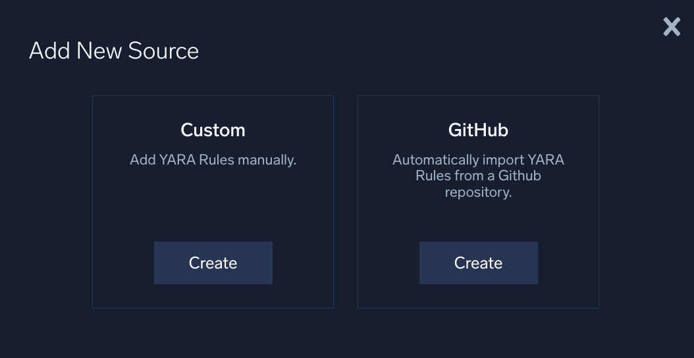Click the "Rules from a Github" text line
Image resolution: width=694 pixels, height=358 pixels.
coord(478,176)
